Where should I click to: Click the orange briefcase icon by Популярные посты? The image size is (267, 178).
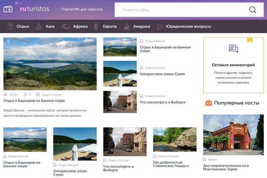[x=208, y=103]
